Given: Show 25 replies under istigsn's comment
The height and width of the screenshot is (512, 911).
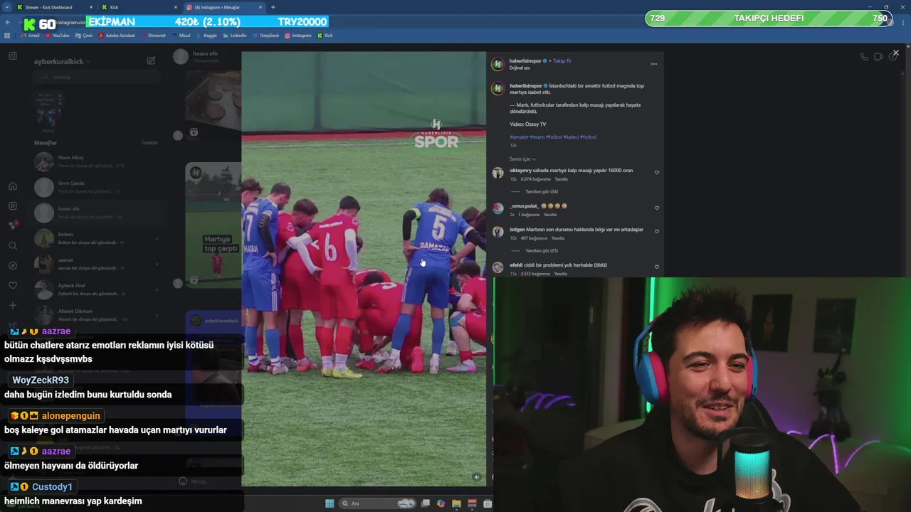Looking at the screenshot, I should click(541, 250).
